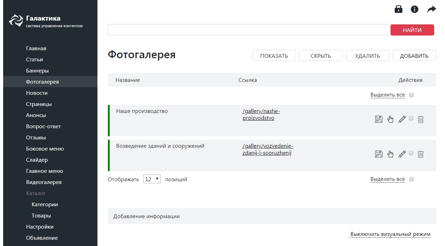Click the top Выделить все link
The image size is (445, 246).
click(x=388, y=95)
